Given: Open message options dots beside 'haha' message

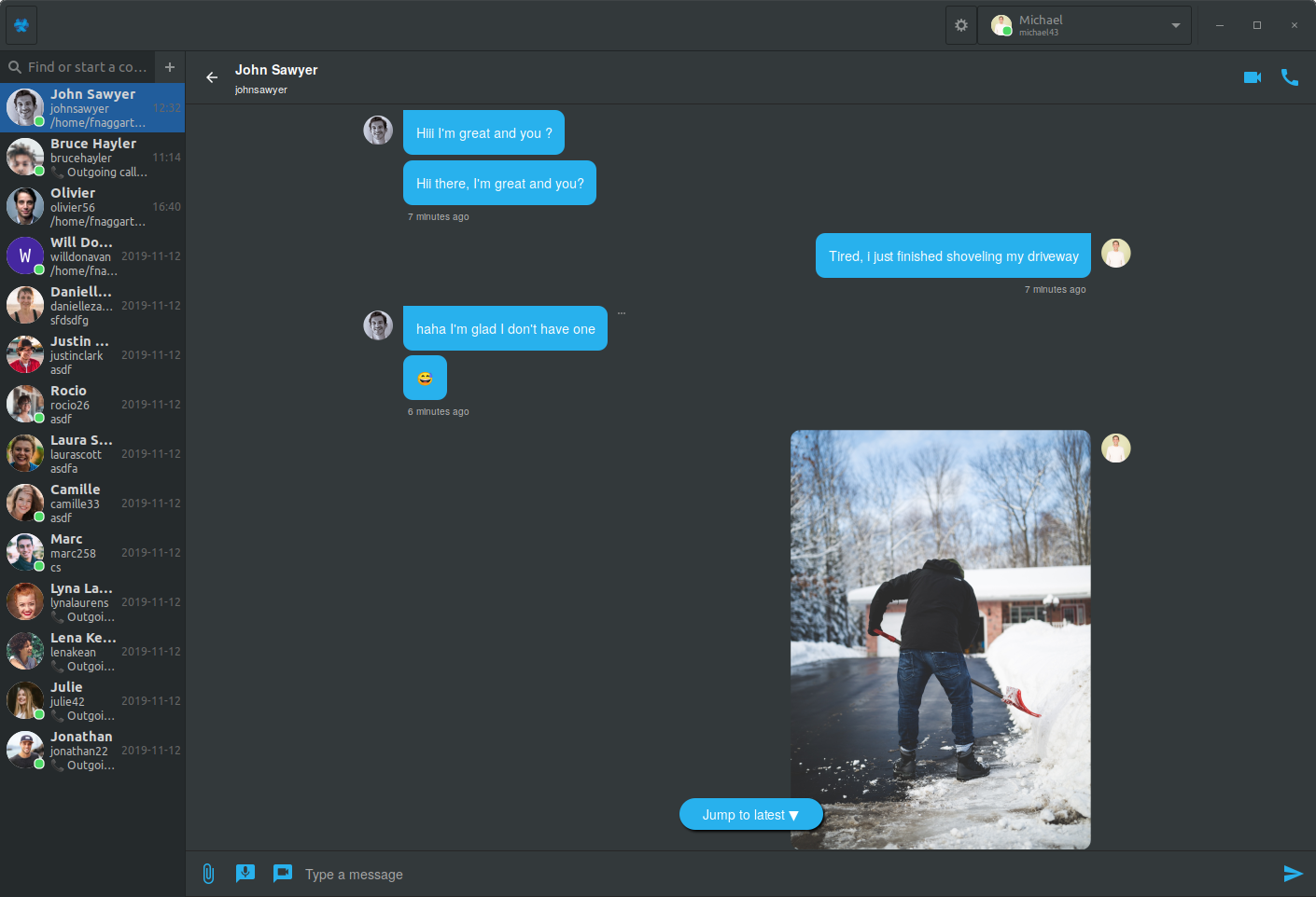Looking at the screenshot, I should [622, 313].
